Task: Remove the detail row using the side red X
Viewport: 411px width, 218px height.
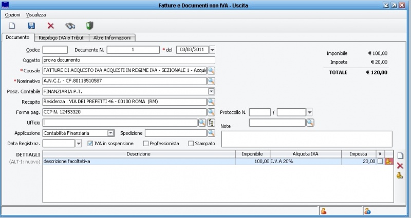Action: pyautogui.click(x=400, y=166)
